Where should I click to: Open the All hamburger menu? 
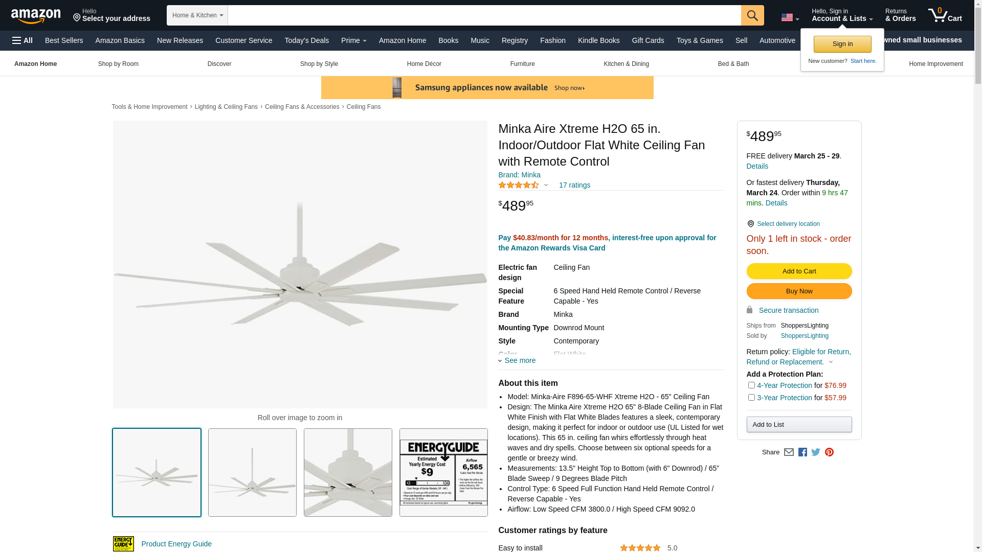(23, 40)
